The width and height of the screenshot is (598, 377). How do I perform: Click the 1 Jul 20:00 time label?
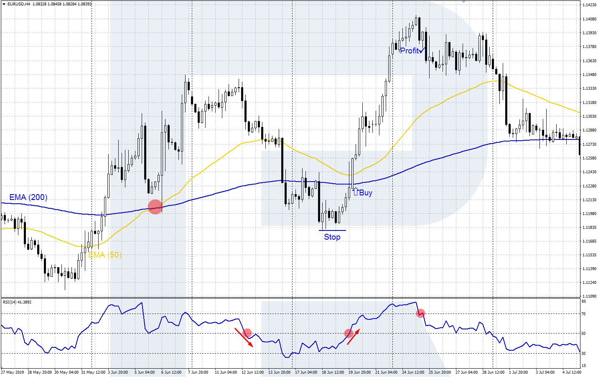pos(518,372)
